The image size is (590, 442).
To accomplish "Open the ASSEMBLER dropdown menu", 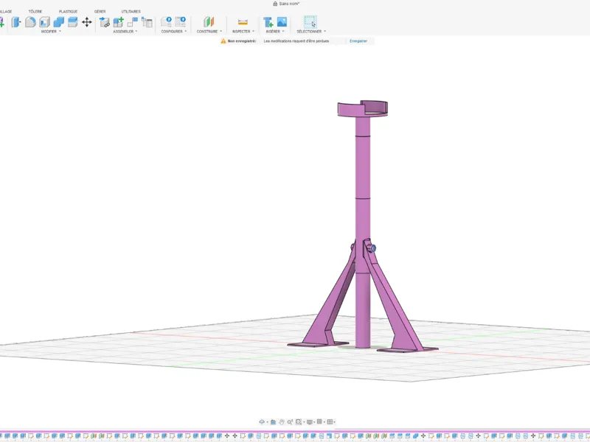I will click(125, 32).
